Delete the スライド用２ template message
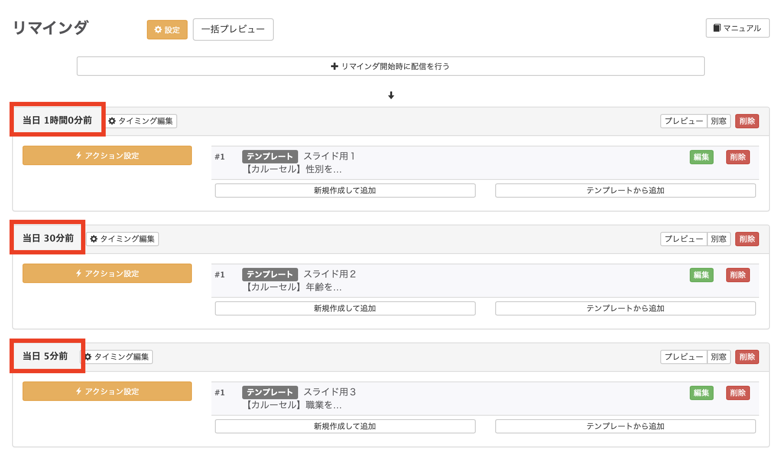This screenshot has height=456, width=779. (737, 275)
